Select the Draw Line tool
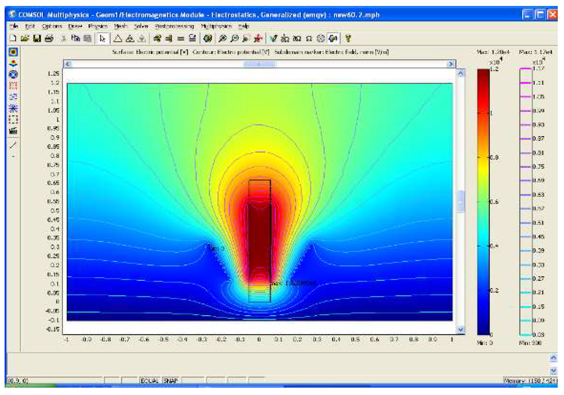The image size is (564, 395). click(x=13, y=145)
